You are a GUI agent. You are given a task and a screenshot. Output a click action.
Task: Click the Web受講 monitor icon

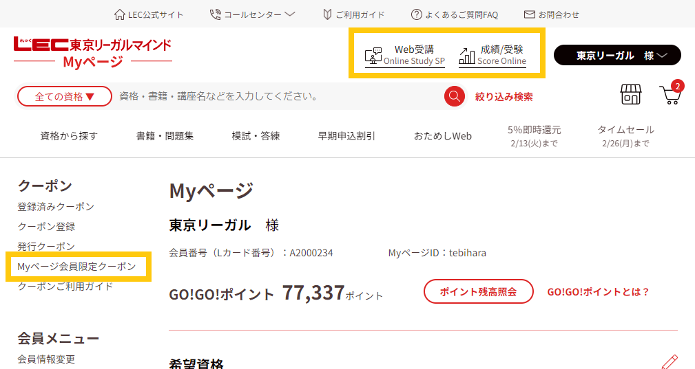click(373, 56)
